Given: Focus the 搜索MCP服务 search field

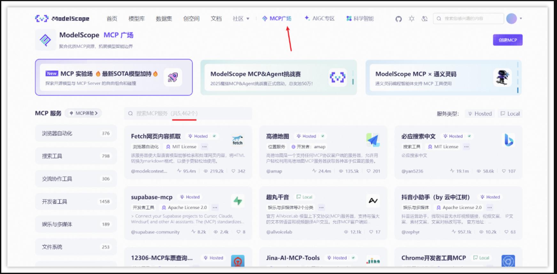Looking at the screenshot, I should point(188,113).
